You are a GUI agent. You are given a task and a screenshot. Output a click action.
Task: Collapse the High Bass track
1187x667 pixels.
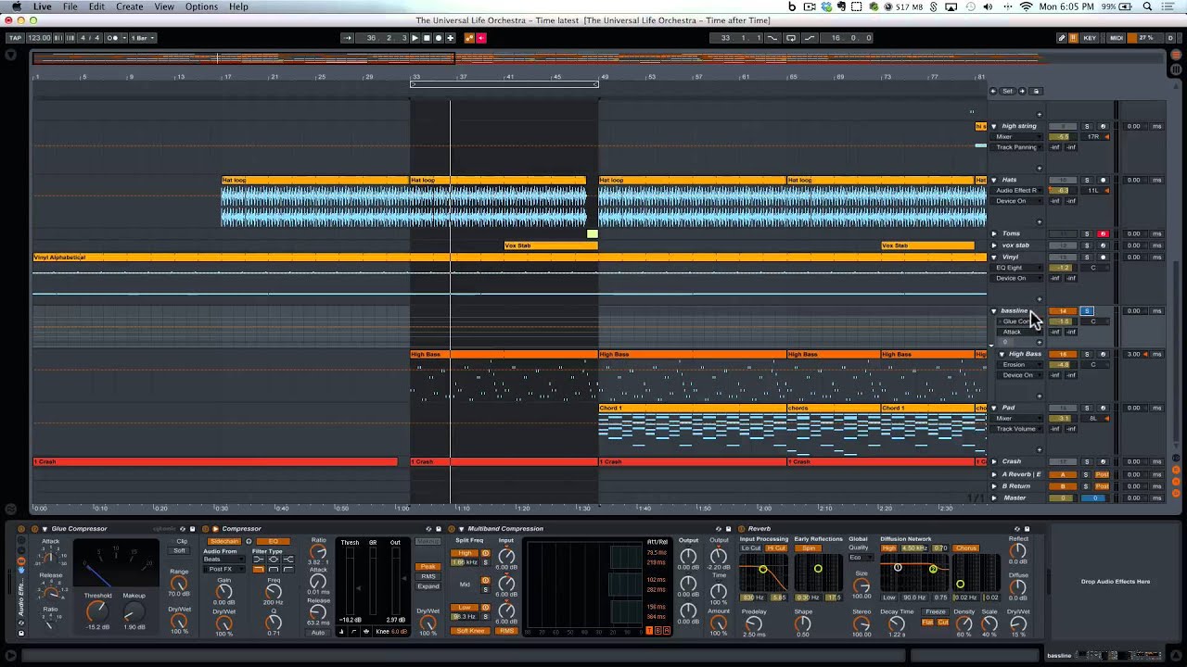point(1002,354)
